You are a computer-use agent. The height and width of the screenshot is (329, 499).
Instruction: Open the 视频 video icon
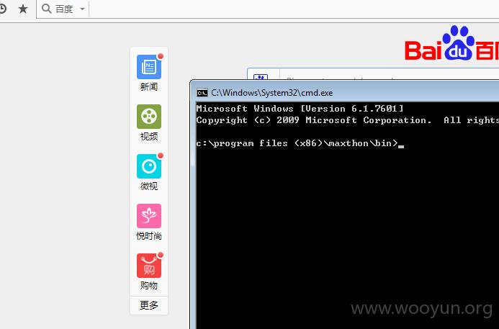149,117
